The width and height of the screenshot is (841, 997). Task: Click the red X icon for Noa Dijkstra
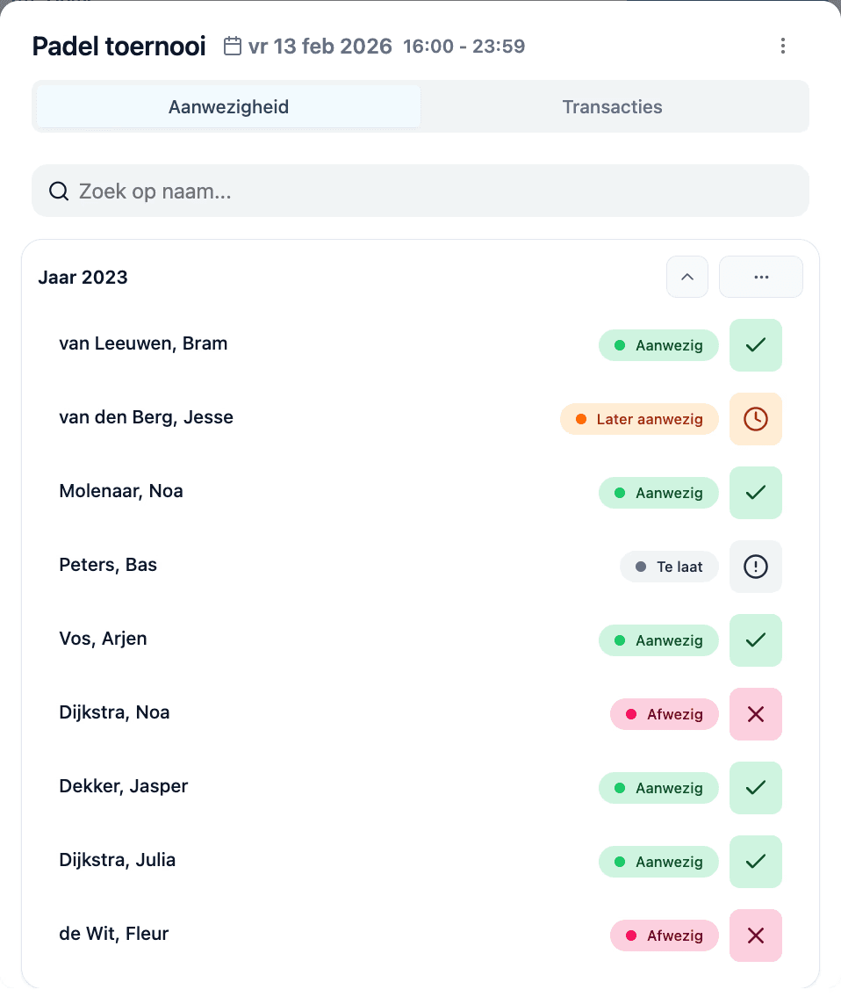pyautogui.click(x=755, y=714)
